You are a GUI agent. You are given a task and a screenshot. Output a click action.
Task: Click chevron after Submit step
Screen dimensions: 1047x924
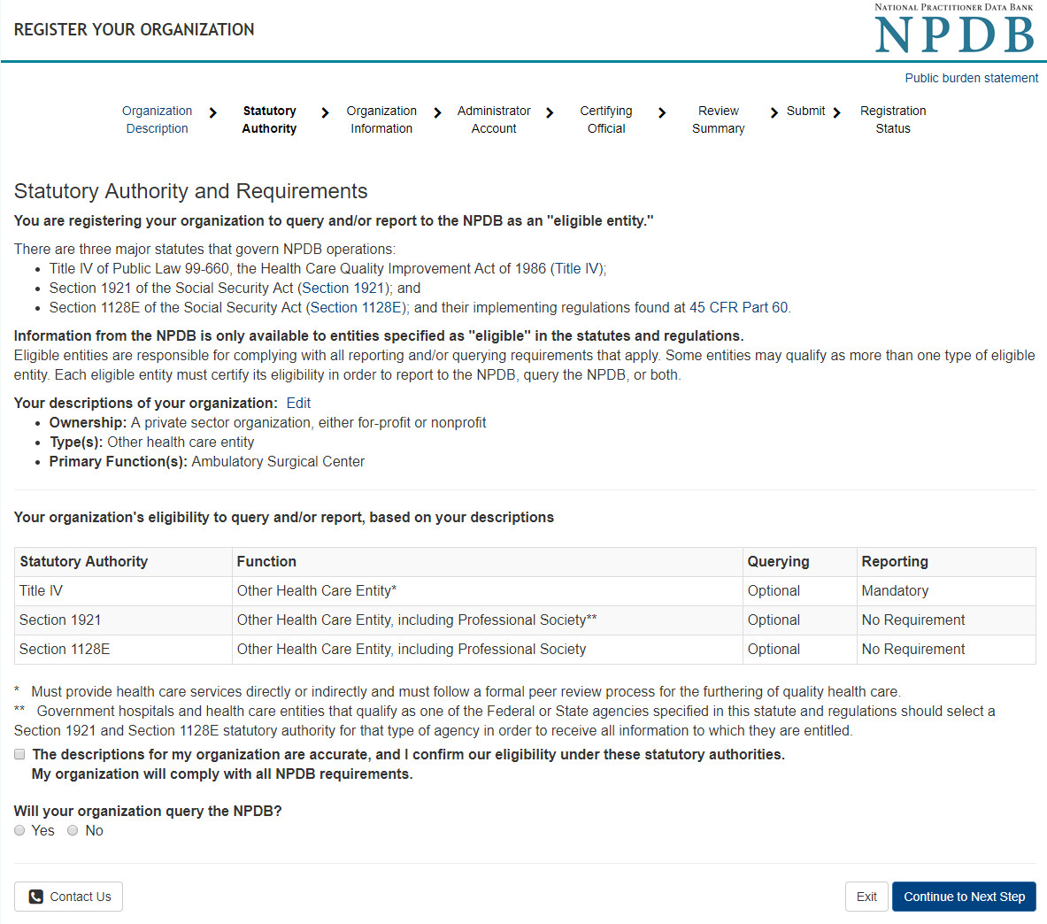836,112
